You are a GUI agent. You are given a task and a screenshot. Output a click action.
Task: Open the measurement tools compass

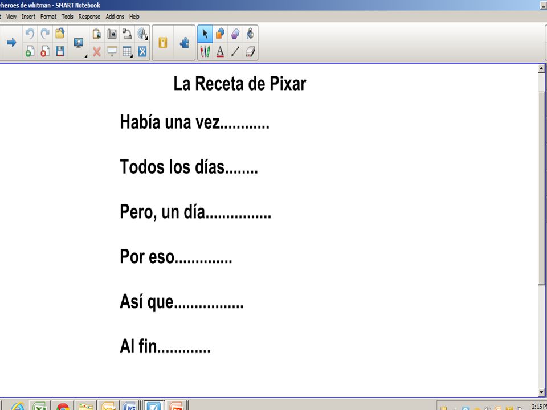coord(142,34)
